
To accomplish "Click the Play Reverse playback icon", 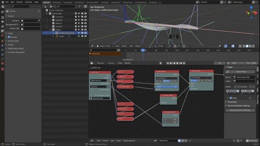I will tap(174, 63).
